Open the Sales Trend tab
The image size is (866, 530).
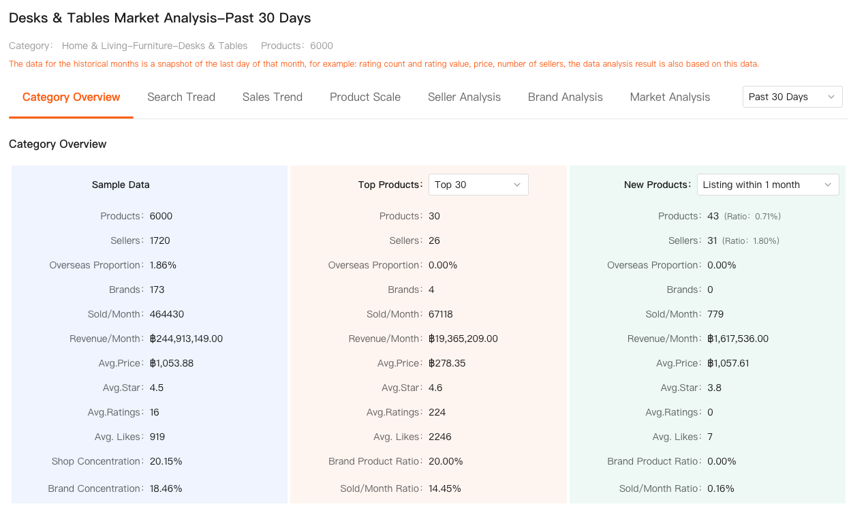tap(272, 97)
